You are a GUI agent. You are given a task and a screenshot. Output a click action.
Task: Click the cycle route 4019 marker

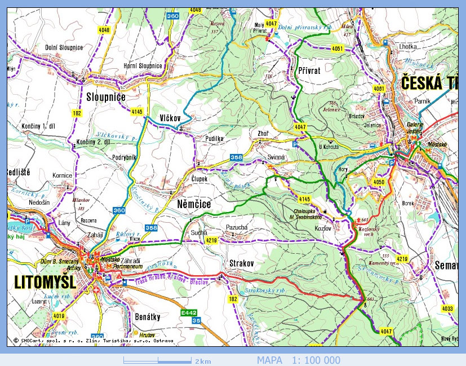59,316
